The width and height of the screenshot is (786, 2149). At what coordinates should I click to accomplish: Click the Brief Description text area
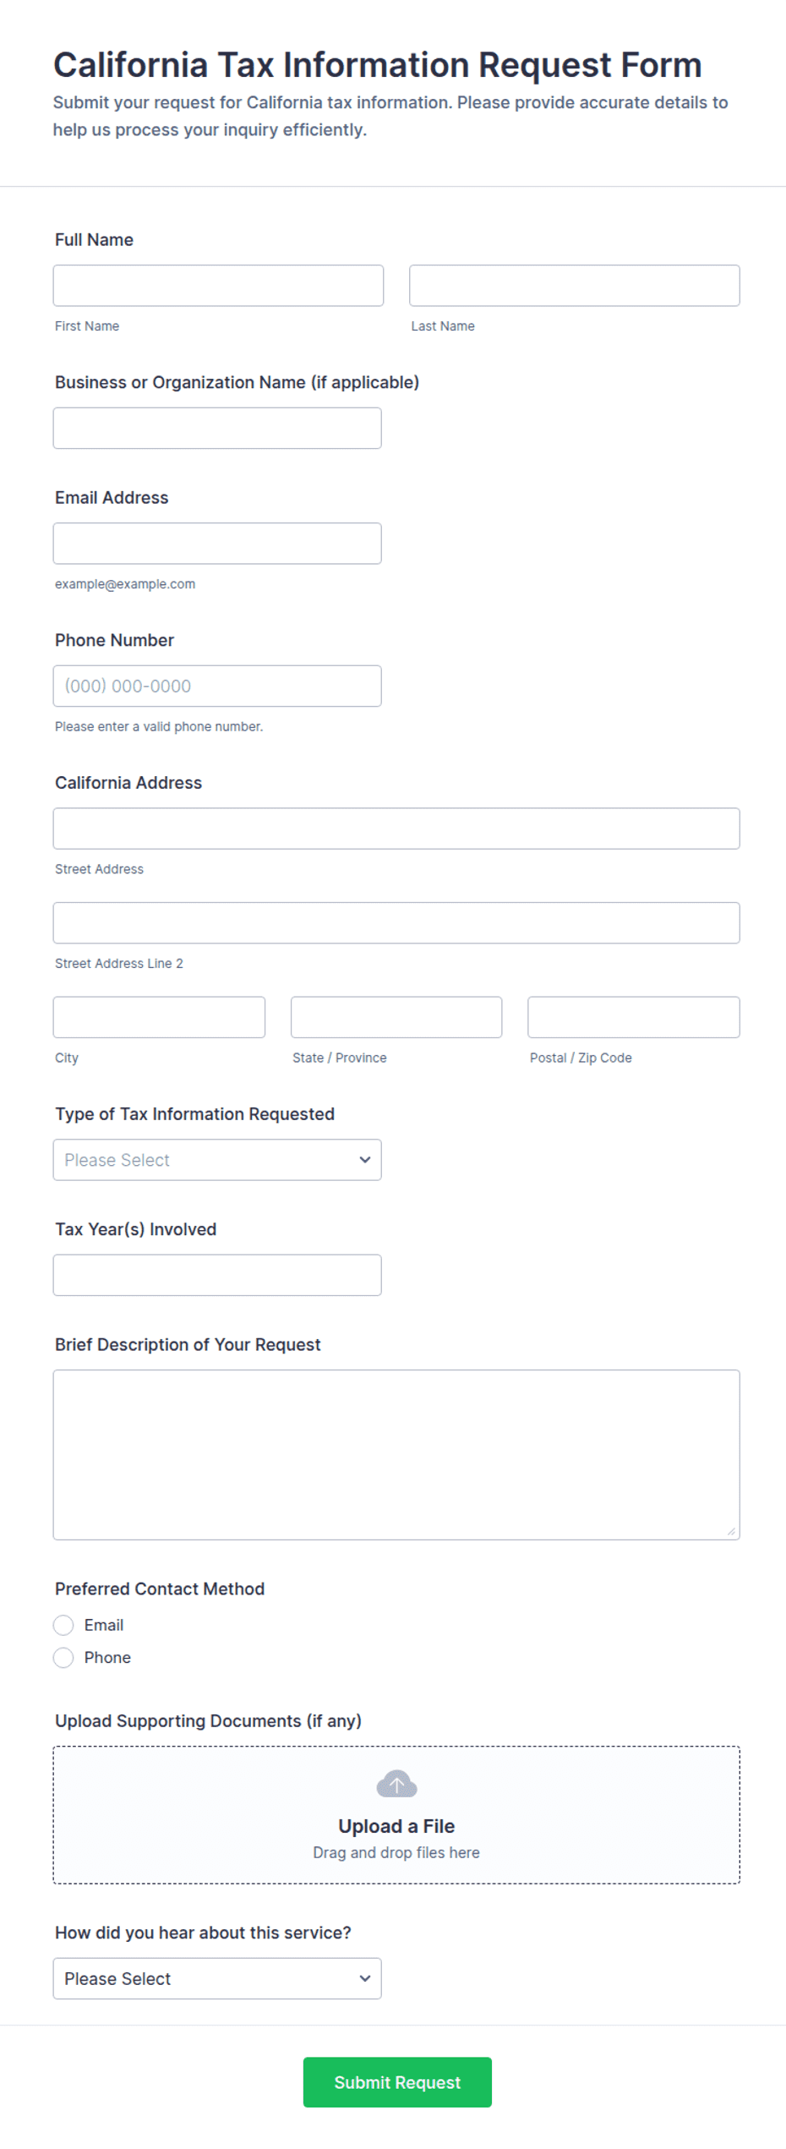coord(396,1455)
